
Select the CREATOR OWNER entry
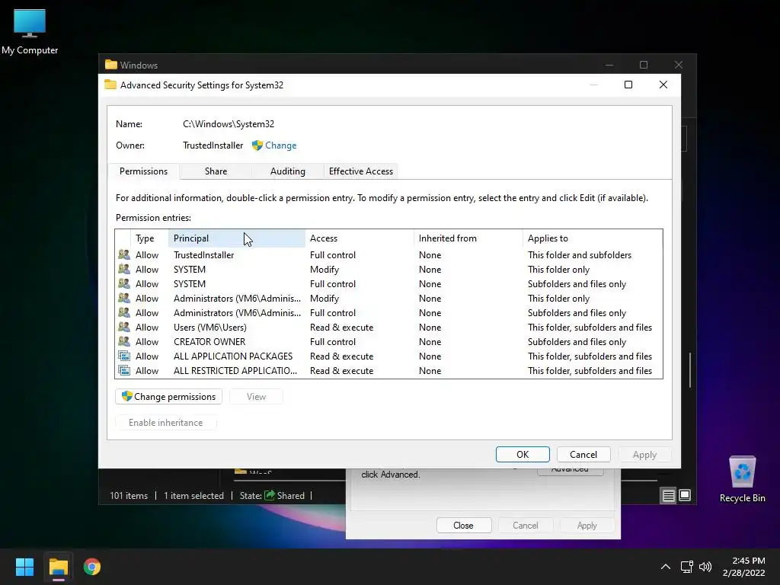[388, 341]
